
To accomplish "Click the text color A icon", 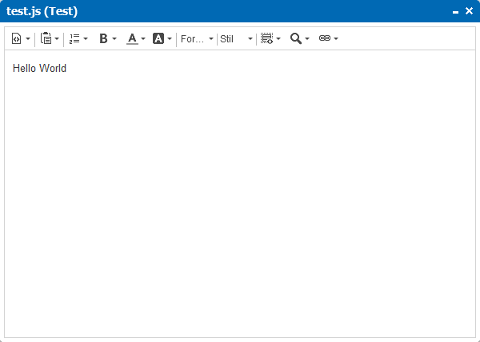I will pyautogui.click(x=132, y=39).
